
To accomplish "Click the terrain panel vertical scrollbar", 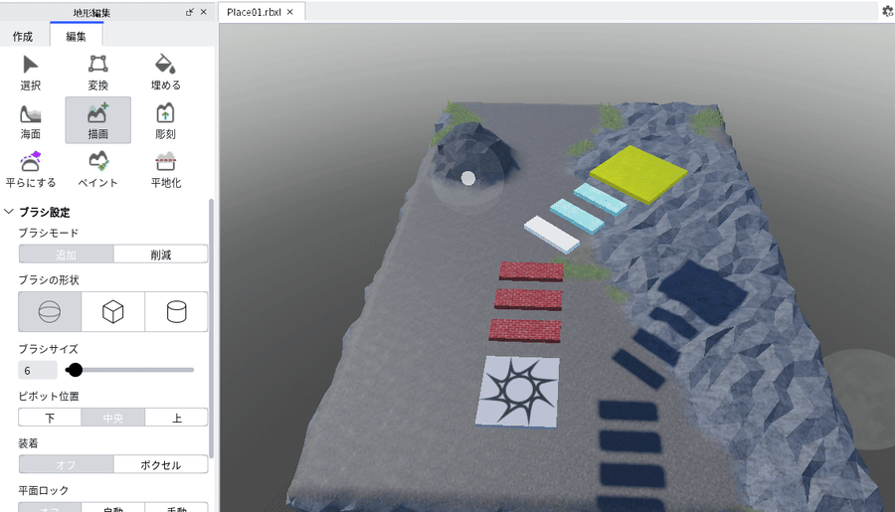I will coord(211,328).
